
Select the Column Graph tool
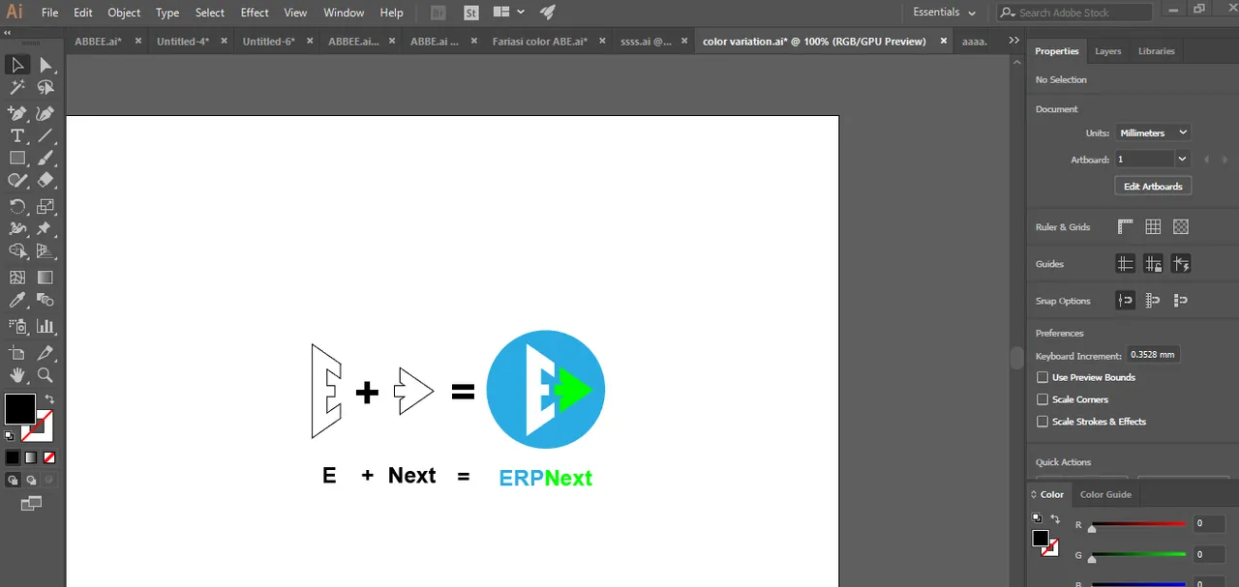click(x=45, y=326)
